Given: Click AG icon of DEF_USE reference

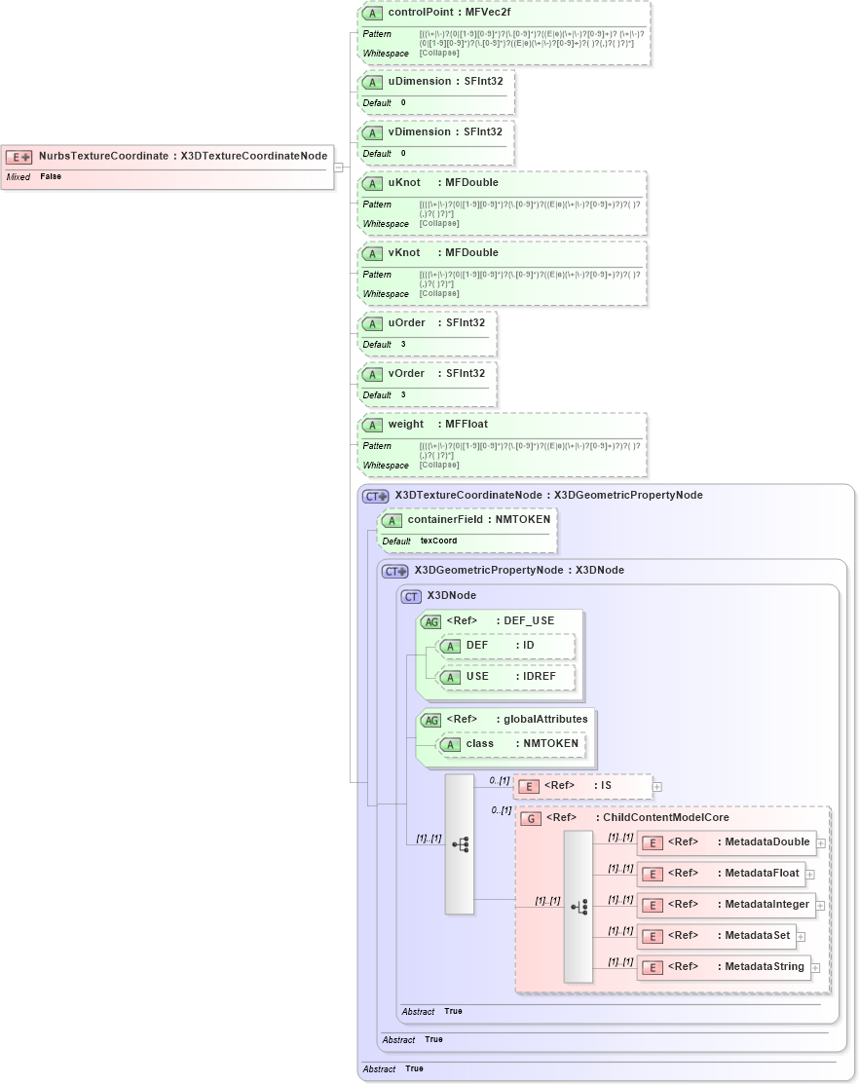Looking at the screenshot, I should (431, 622).
